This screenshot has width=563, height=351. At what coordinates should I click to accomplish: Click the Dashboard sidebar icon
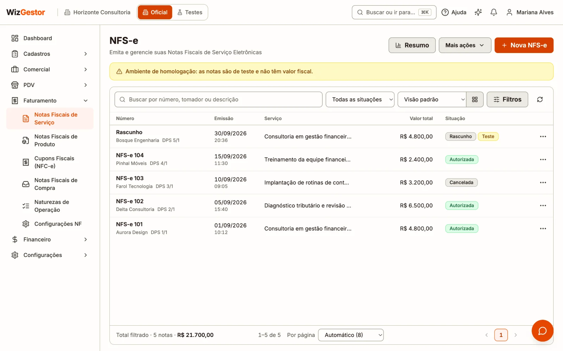coord(15,38)
